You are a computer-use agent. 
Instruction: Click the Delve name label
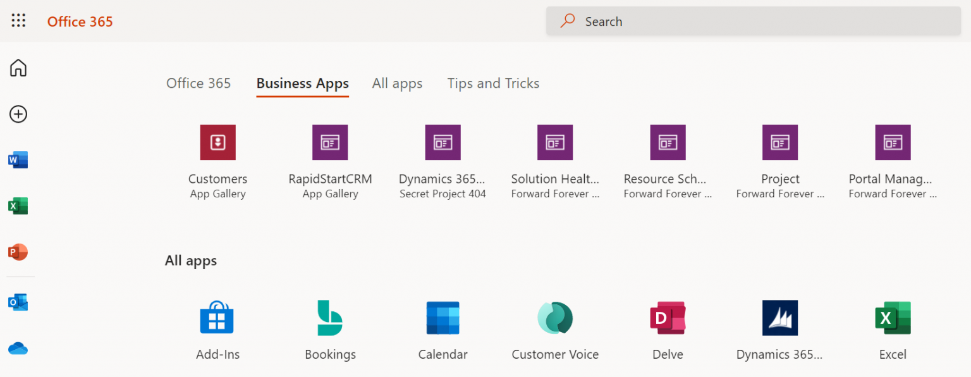coord(668,354)
